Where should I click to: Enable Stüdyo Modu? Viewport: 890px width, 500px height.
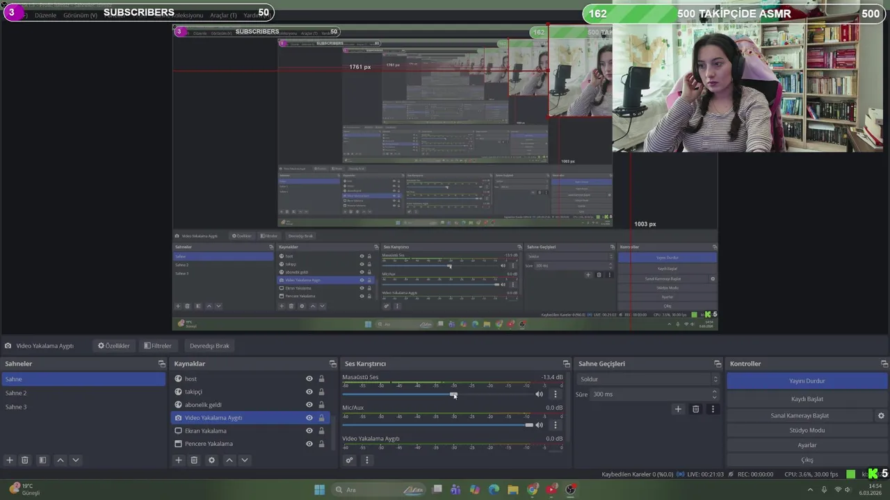click(807, 431)
